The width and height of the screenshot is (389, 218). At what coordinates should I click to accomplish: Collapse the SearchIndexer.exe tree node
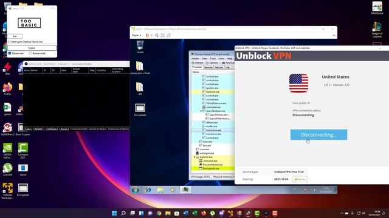click(x=201, y=111)
